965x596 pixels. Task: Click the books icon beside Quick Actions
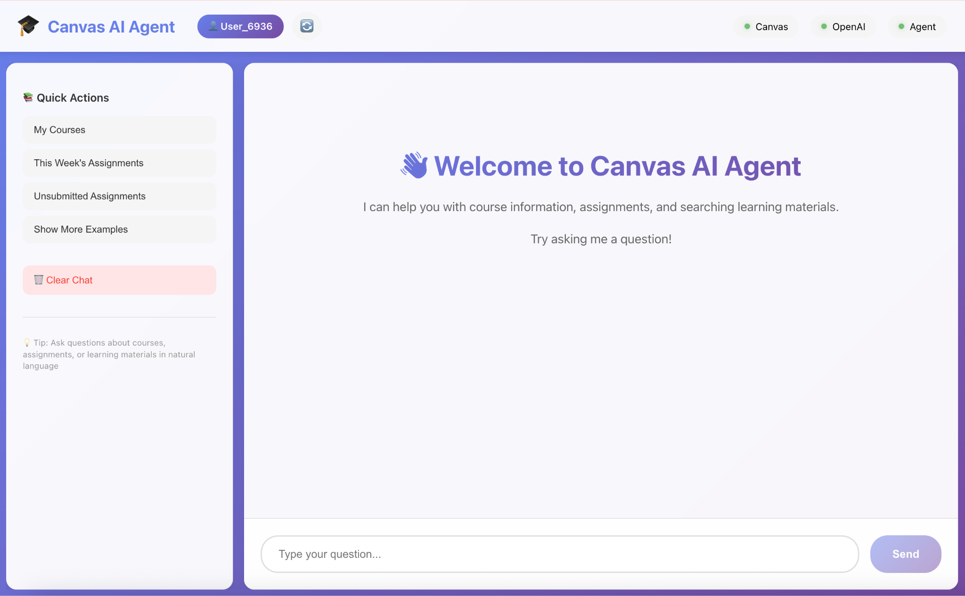point(28,98)
